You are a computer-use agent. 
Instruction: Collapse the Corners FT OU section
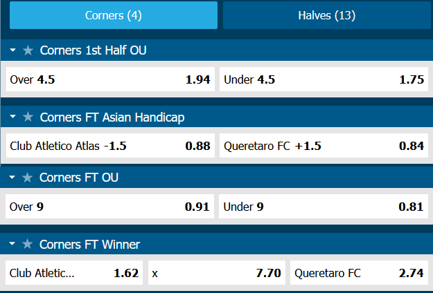12,178
